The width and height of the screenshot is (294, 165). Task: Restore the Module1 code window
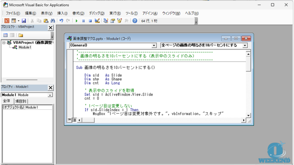point(236,38)
